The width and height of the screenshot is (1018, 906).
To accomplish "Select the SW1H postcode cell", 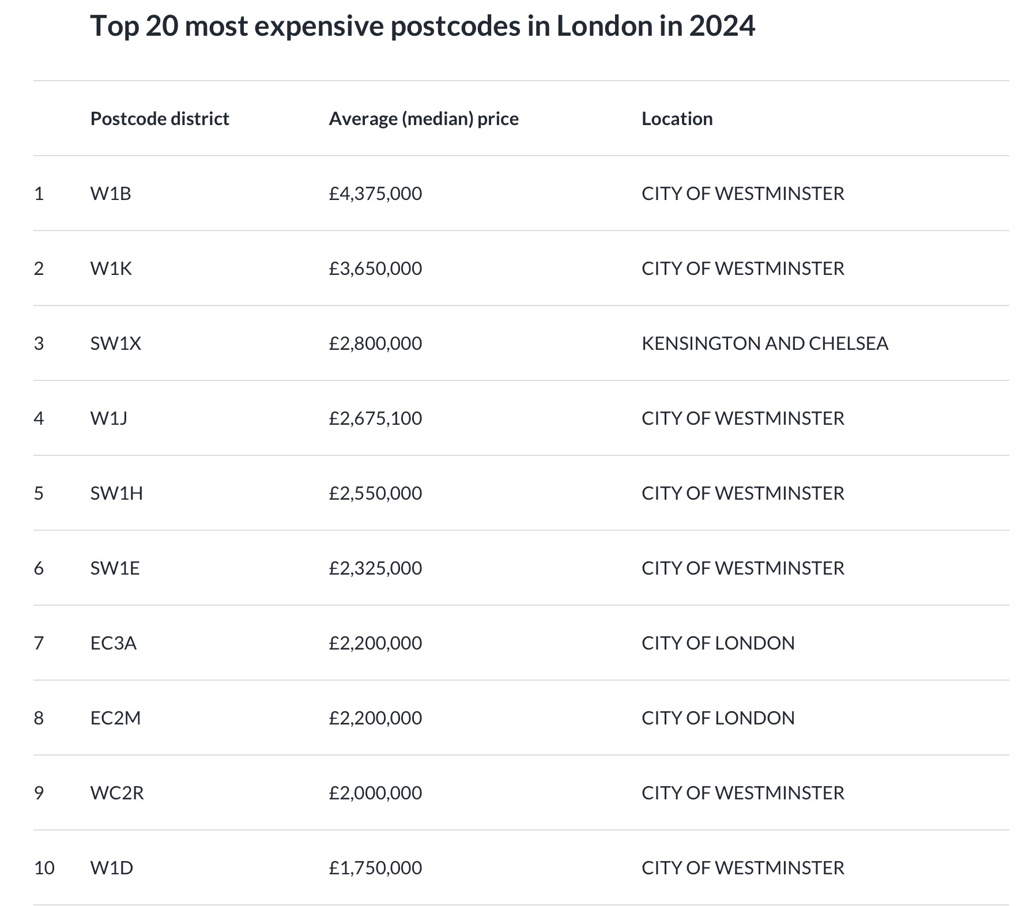I will tap(116, 493).
